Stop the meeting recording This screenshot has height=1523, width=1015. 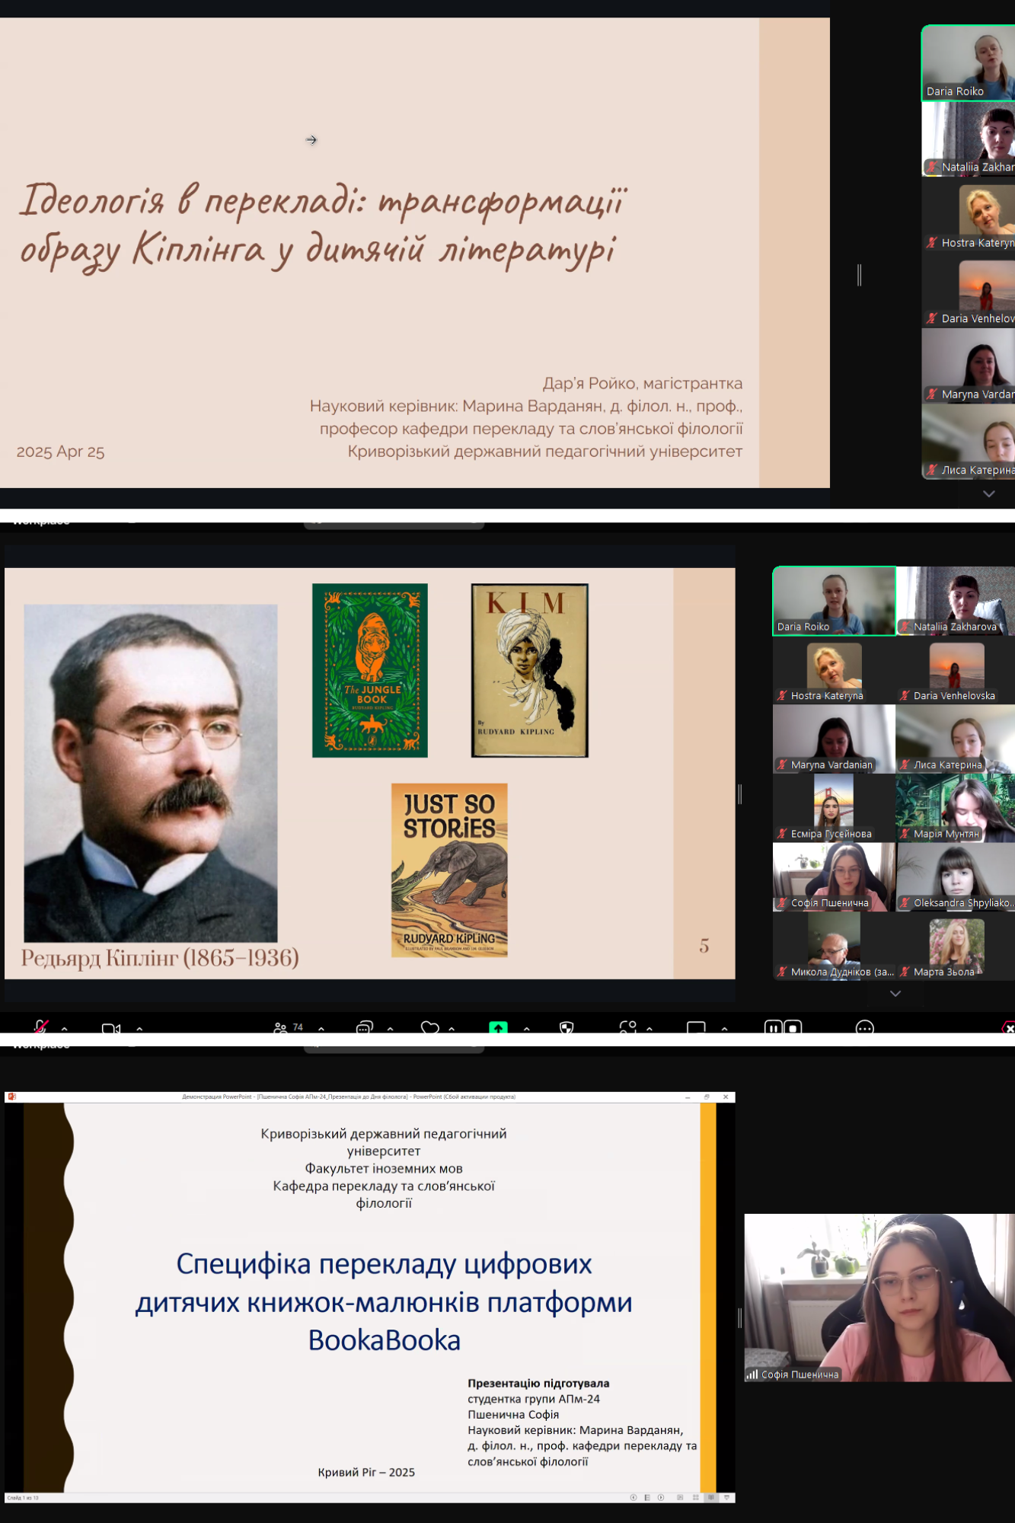pos(793,1027)
